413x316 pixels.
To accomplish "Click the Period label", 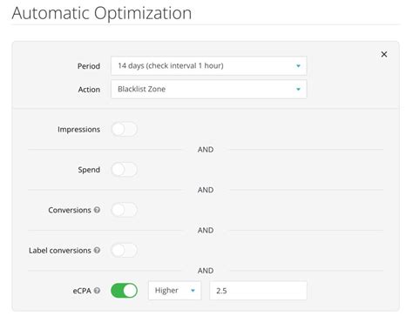I will tap(89, 66).
